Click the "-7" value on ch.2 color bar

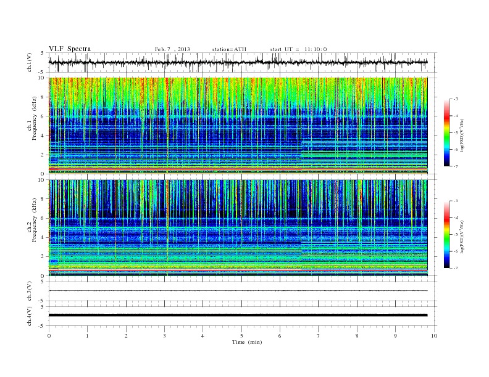[x=456, y=268]
